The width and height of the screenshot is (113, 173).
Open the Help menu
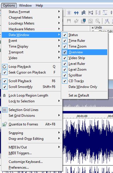[x=39, y=5]
